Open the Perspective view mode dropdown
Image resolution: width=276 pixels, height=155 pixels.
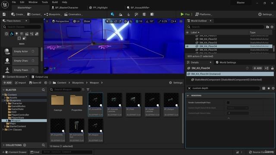pyautogui.click(x=60, y=21)
